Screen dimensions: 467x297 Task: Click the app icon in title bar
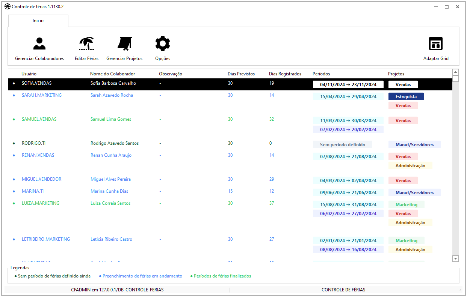7,7
